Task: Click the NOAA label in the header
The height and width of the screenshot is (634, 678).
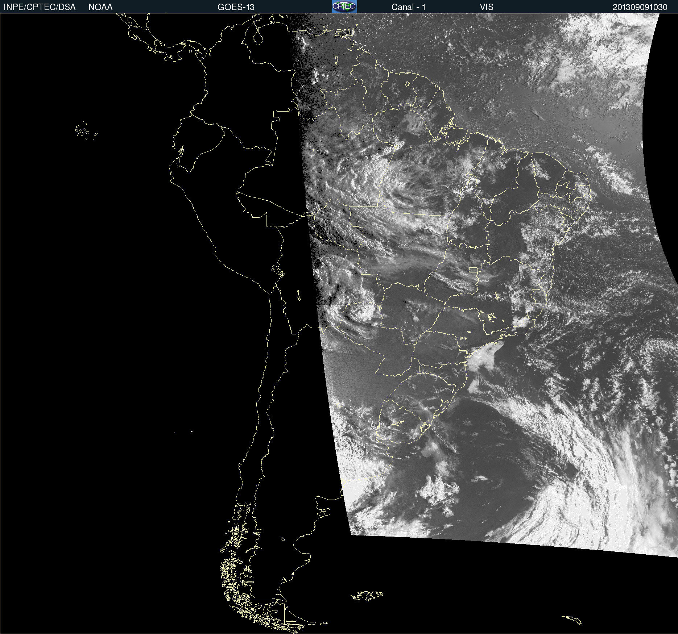Action: click(x=100, y=7)
